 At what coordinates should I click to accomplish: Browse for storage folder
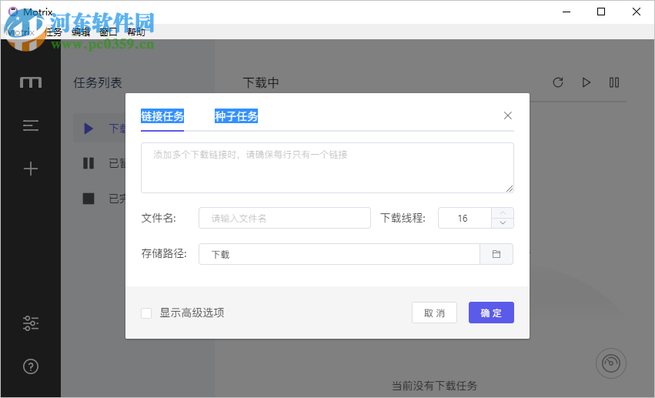pos(496,254)
